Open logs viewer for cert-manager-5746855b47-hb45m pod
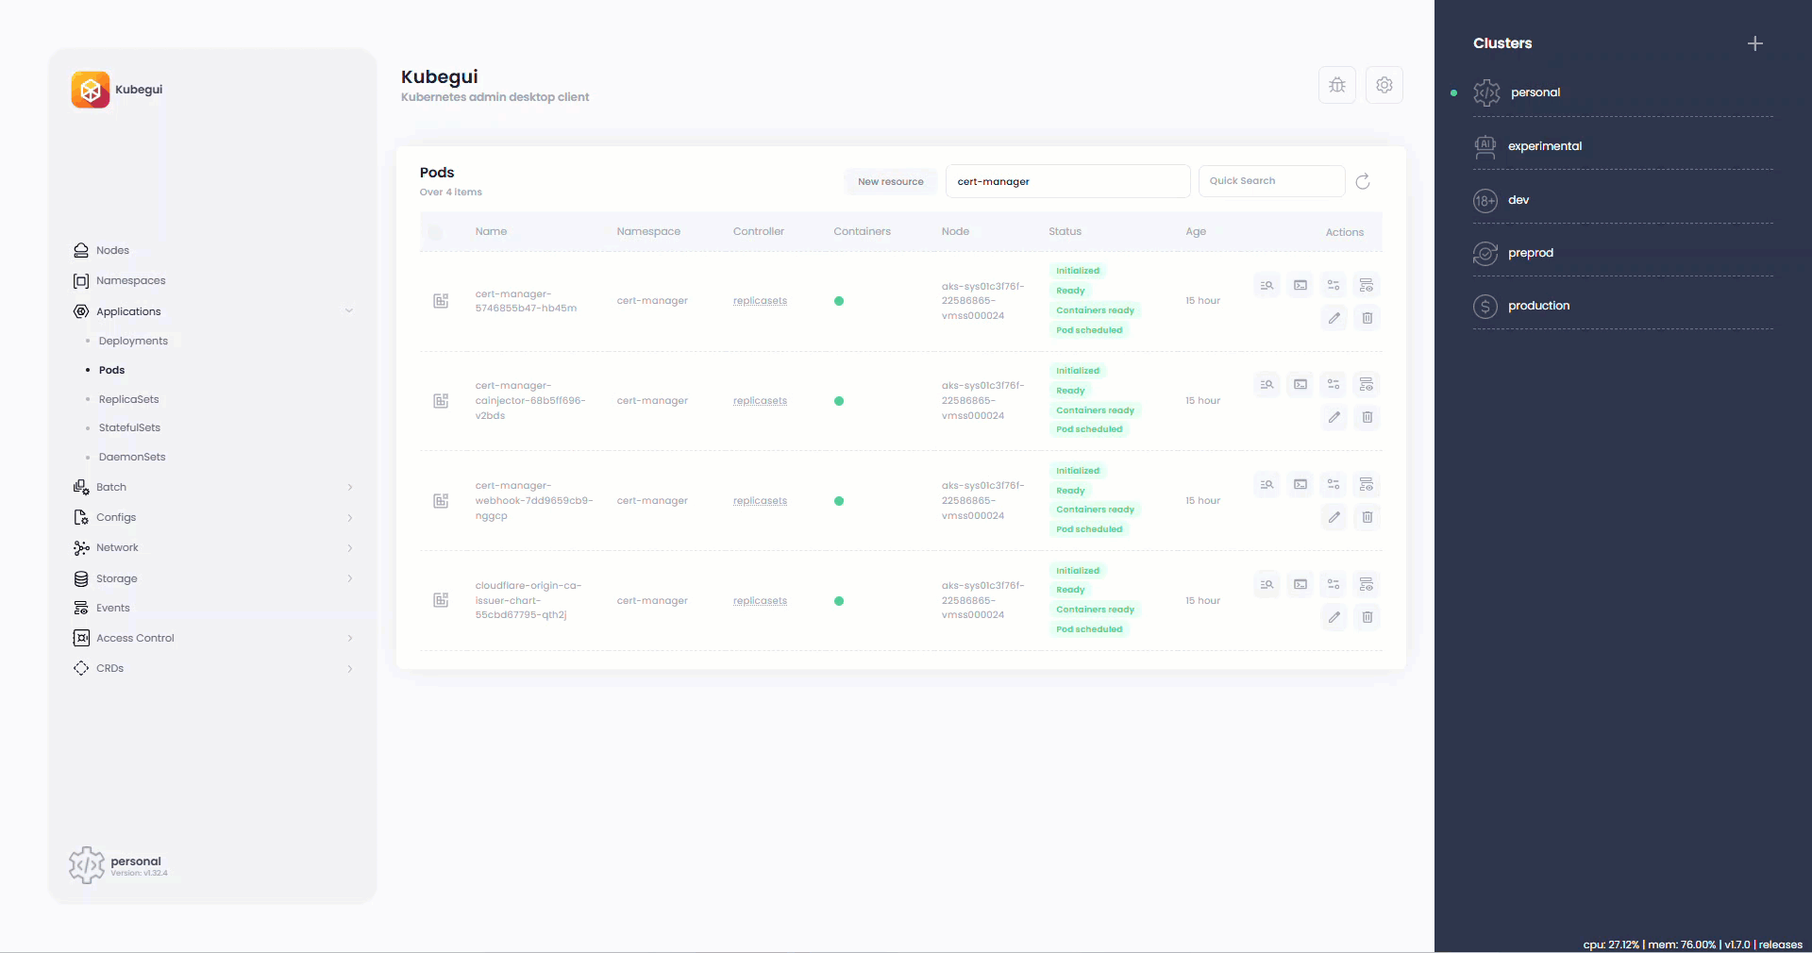Viewport: 1812px width, 953px height. click(1267, 285)
